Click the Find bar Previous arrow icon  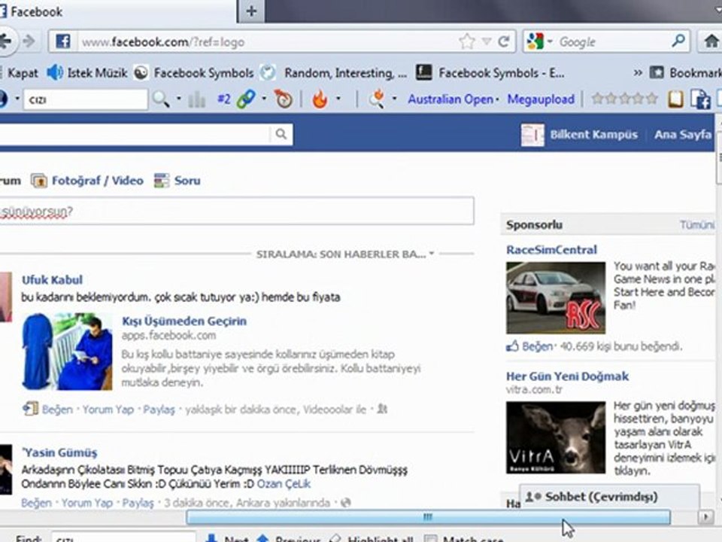pyautogui.click(x=262, y=538)
